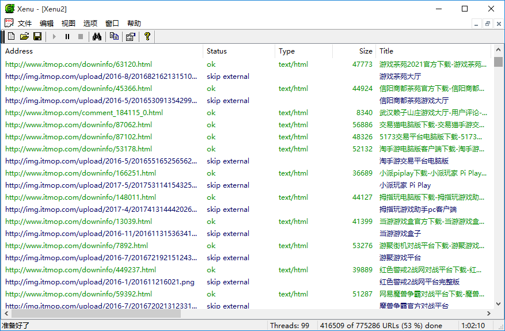Click the horizontal scrollbar right arrow
The height and width of the screenshot is (331, 505).
(x=489, y=313)
